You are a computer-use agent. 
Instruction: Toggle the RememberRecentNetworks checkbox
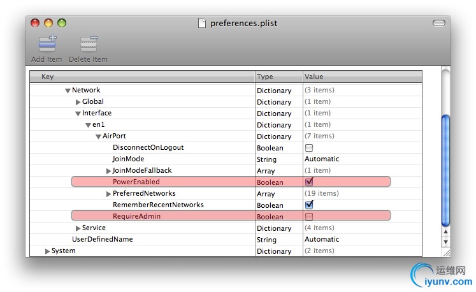pyautogui.click(x=309, y=205)
